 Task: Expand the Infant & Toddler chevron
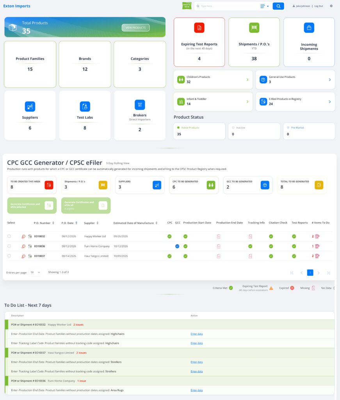pyautogui.click(x=247, y=102)
